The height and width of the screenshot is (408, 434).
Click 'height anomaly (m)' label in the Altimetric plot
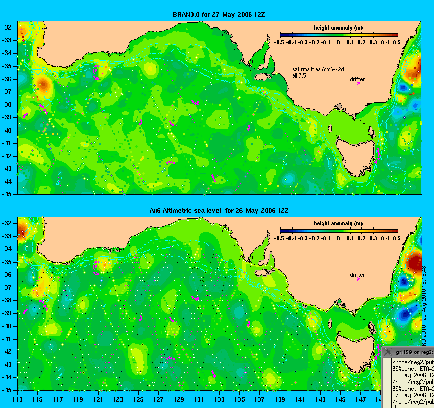click(338, 223)
